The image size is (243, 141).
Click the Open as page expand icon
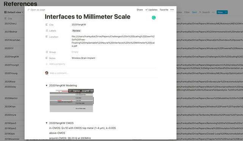28,10
